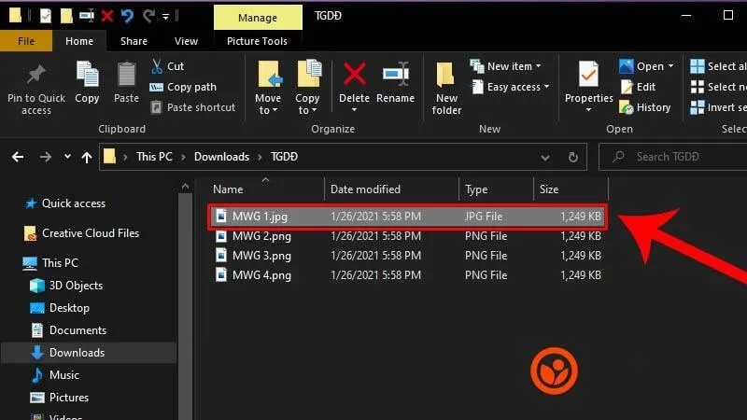The image size is (747, 420).
Task: Expand the Open dropdown arrow
Action: click(x=670, y=65)
